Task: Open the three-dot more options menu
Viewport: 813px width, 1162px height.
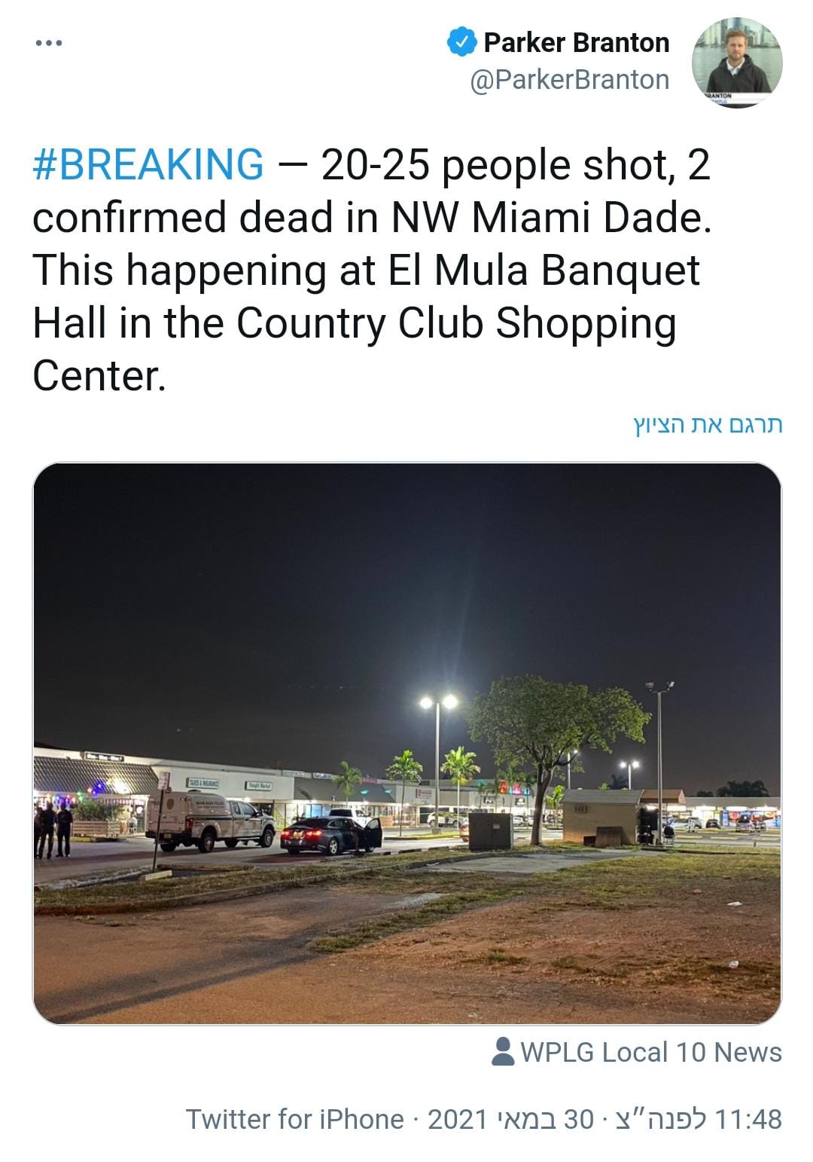Action: [49, 44]
